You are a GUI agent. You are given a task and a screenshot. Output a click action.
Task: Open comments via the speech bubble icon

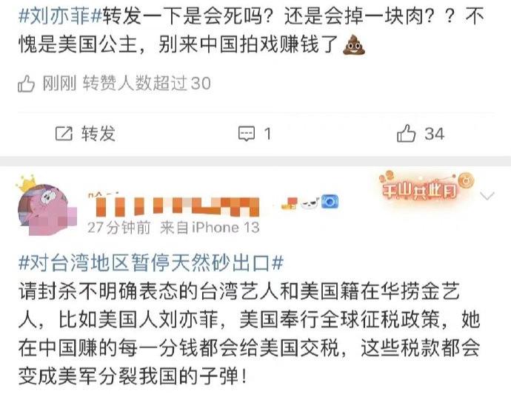pos(247,134)
